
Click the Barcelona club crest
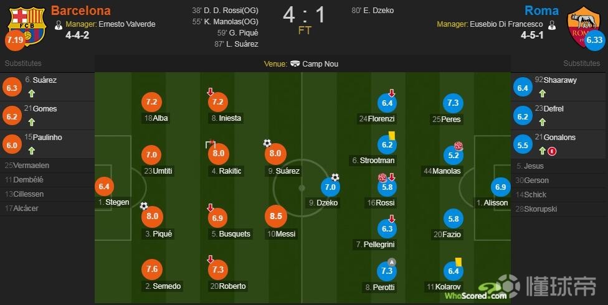(27, 26)
